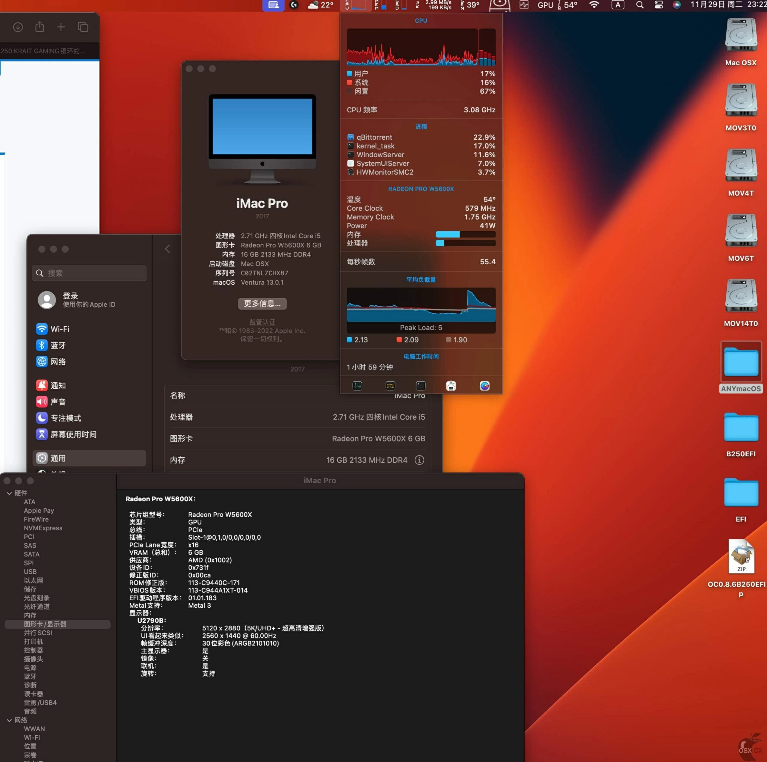The height and width of the screenshot is (762, 767).
Task: Open the Logitech G Hub menu bar icon
Action: (294, 5)
